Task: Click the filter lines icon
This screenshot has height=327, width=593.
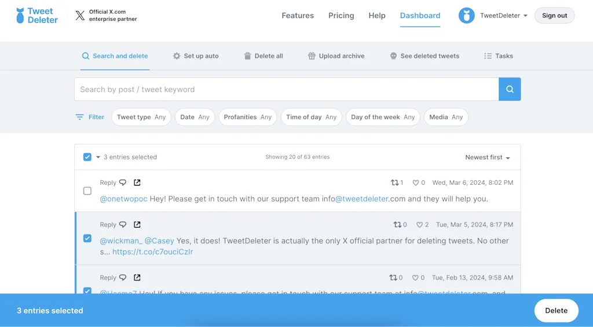Action: pos(79,117)
